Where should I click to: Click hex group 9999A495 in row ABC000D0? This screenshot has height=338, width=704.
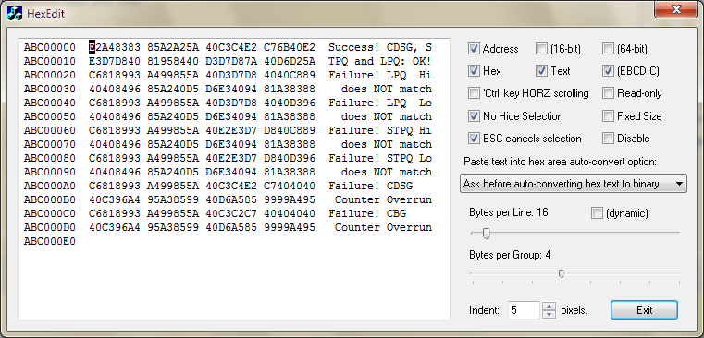tap(290, 227)
